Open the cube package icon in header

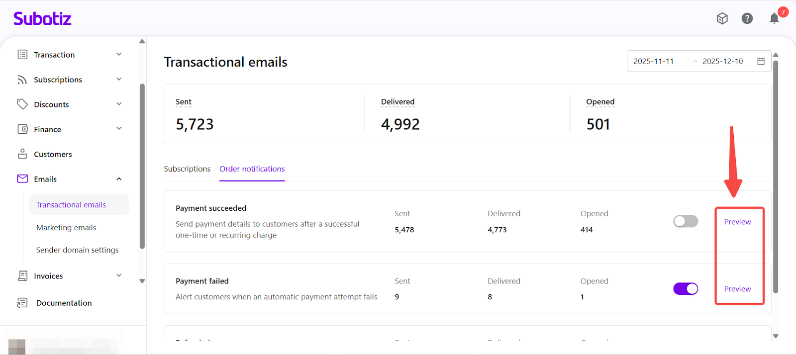(x=722, y=18)
